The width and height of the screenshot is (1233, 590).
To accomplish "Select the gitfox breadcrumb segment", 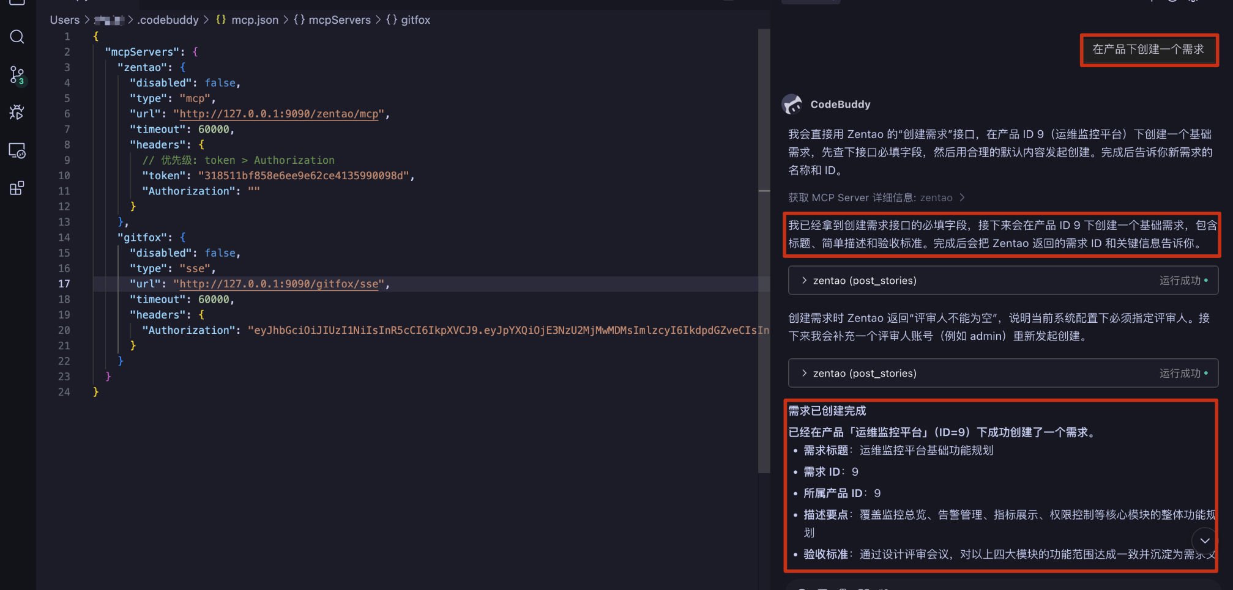I will pyautogui.click(x=408, y=20).
